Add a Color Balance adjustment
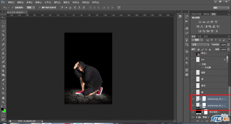Image resolution: width=231 pixels, height=124 pixels. (x=202, y=26)
